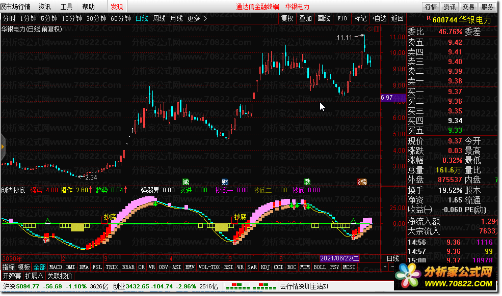502x296 pixels.
Task: Click the 服务 button at top right
Action: (487, 7)
